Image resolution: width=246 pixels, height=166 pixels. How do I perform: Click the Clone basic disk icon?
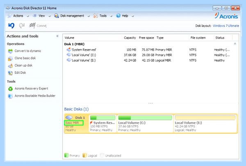click(10, 58)
